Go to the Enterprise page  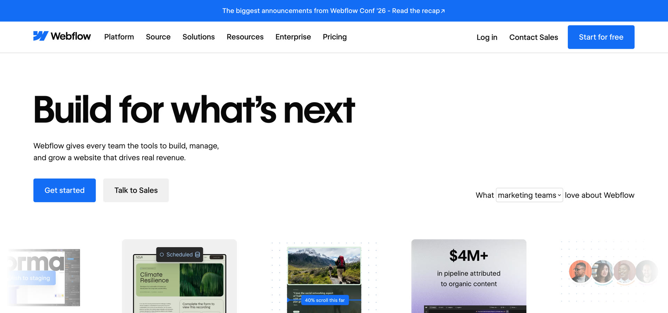[293, 37]
